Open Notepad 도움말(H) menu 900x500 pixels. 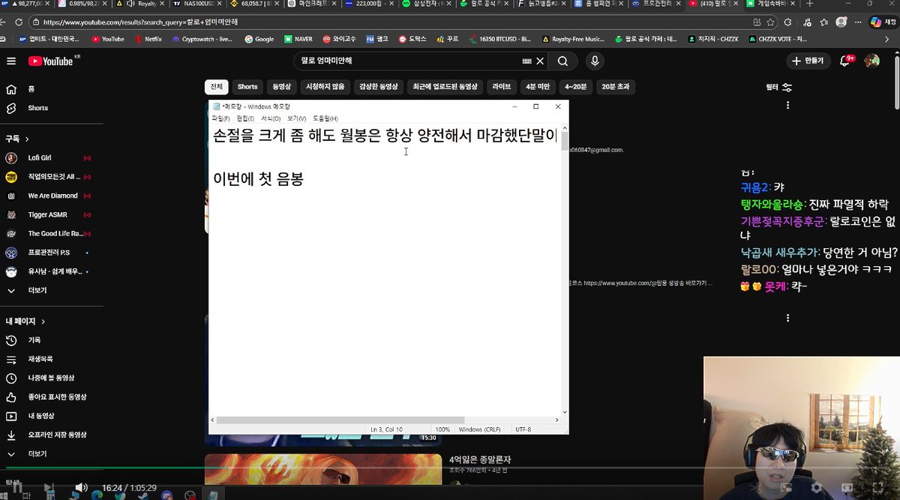pyautogui.click(x=325, y=118)
